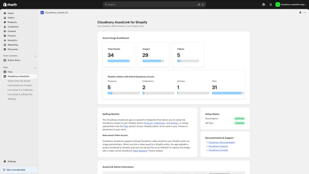309x174 pixels.
Task: Open the Flow app icon
Action: [x=5, y=72]
